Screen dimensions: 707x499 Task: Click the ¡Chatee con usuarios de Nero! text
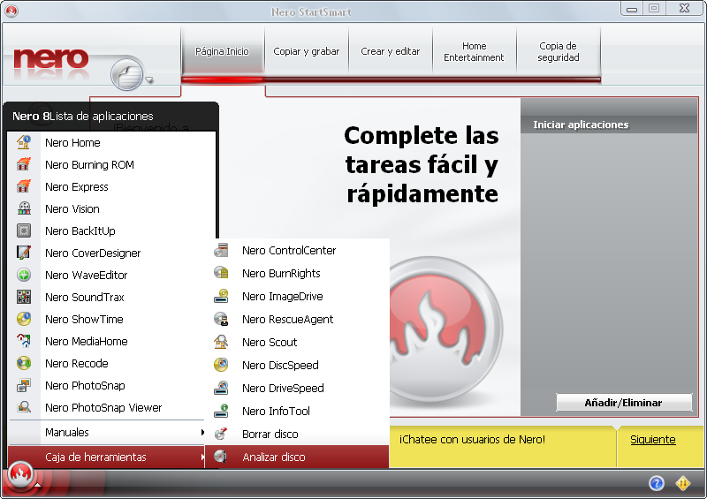point(472,439)
